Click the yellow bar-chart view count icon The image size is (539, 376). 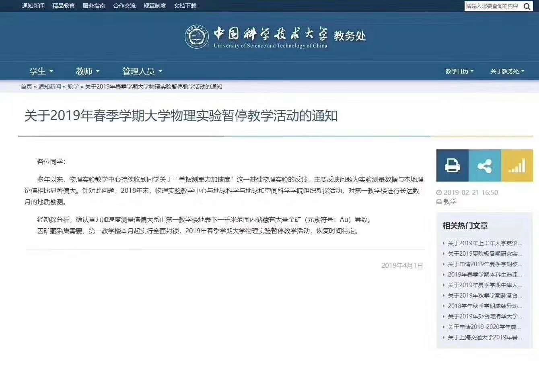coord(517,165)
